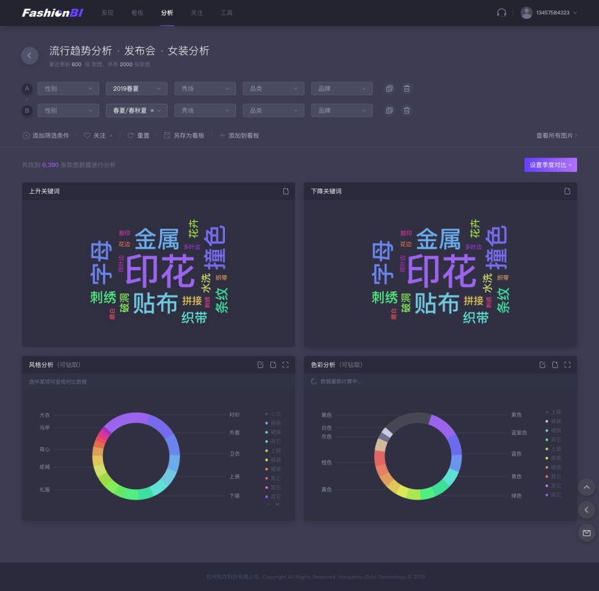The width and height of the screenshot is (599, 591).
Task: Click 添加筛选条件 to add a filter
Action: point(46,135)
